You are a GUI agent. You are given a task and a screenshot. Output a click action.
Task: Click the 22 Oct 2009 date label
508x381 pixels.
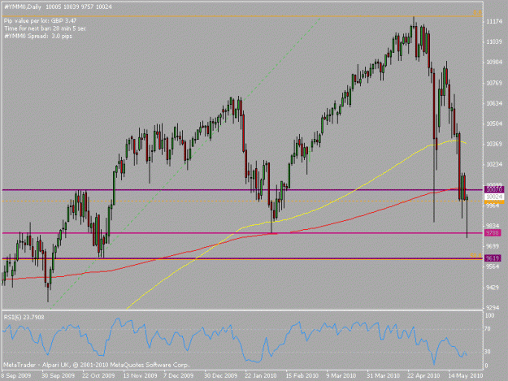pyautogui.click(x=98, y=375)
